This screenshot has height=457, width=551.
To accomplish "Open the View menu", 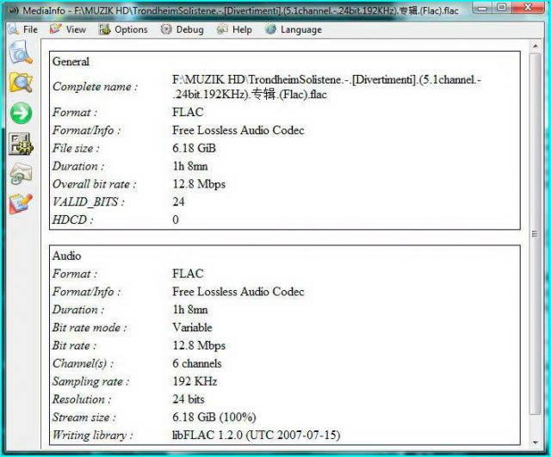I will (x=68, y=29).
